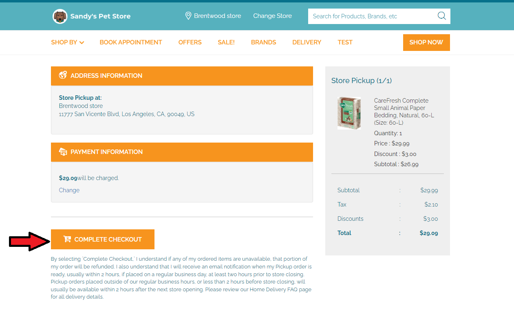Click the payment icon beside Payment Information

(x=63, y=152)
